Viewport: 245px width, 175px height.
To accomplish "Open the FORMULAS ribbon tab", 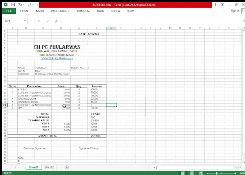I will (83, 11).
